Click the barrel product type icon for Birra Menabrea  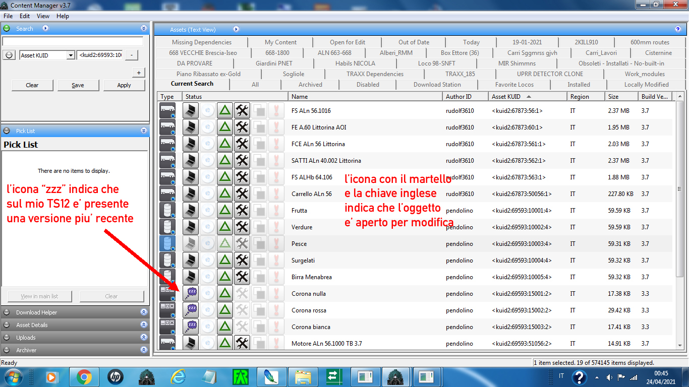(167, 277)
